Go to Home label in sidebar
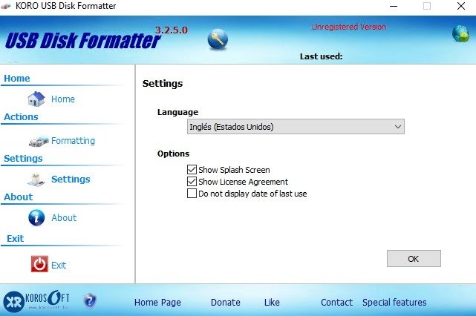Screen dimensions: 476x316 (63, 99)
